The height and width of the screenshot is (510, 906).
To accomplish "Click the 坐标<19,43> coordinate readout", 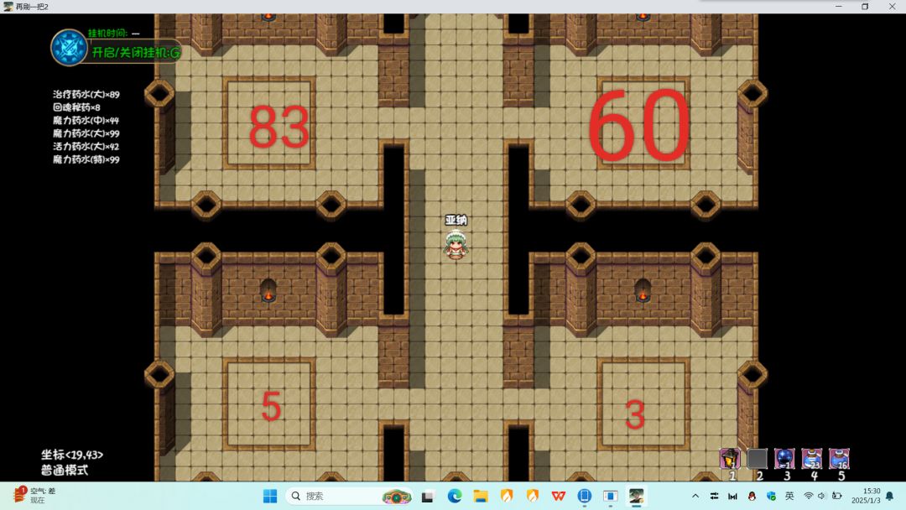I will pyautogui.click(x=71, y=455).
